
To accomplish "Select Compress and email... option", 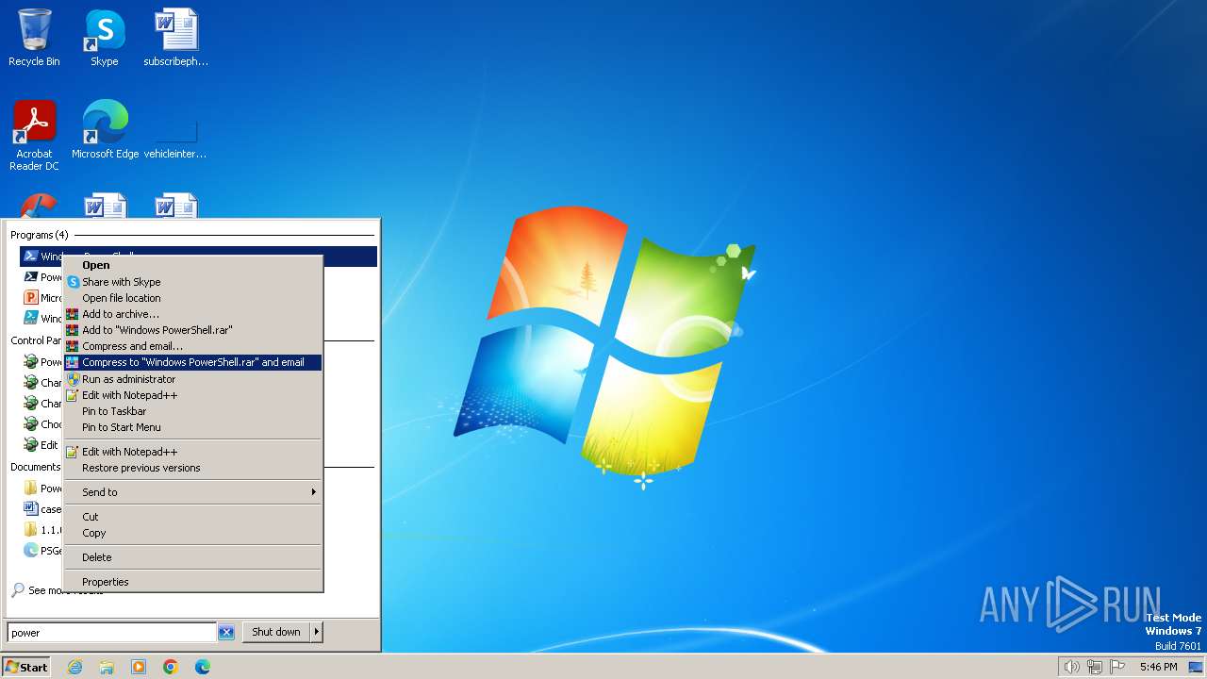I will tap(192, 346).
